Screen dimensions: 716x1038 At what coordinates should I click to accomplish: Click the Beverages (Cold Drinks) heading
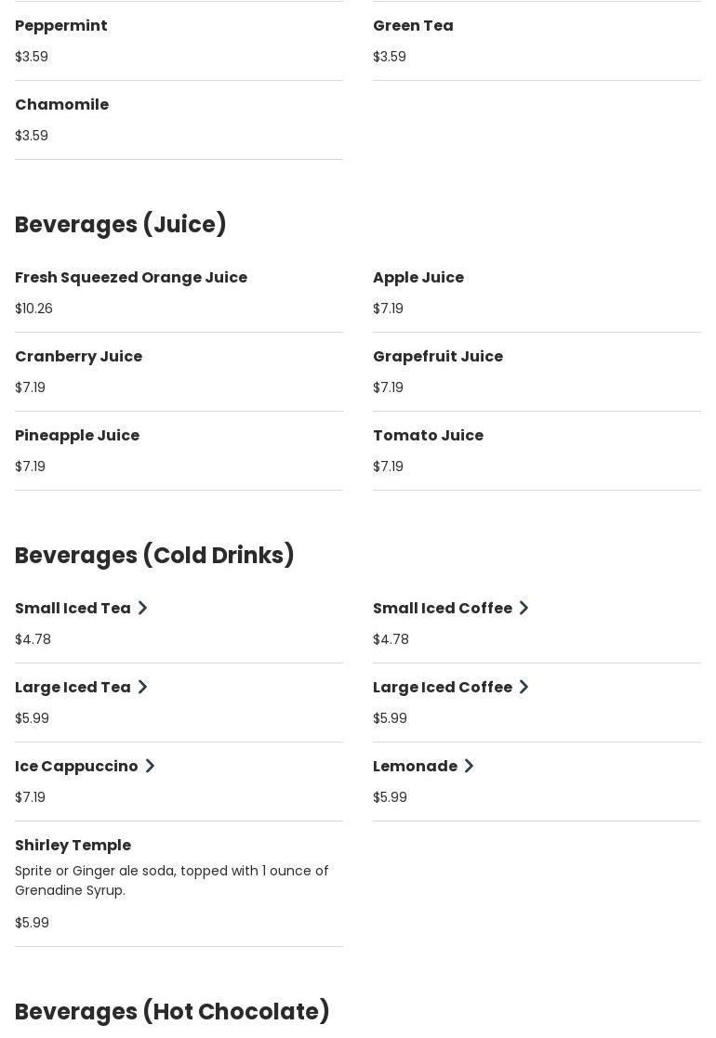154,555
